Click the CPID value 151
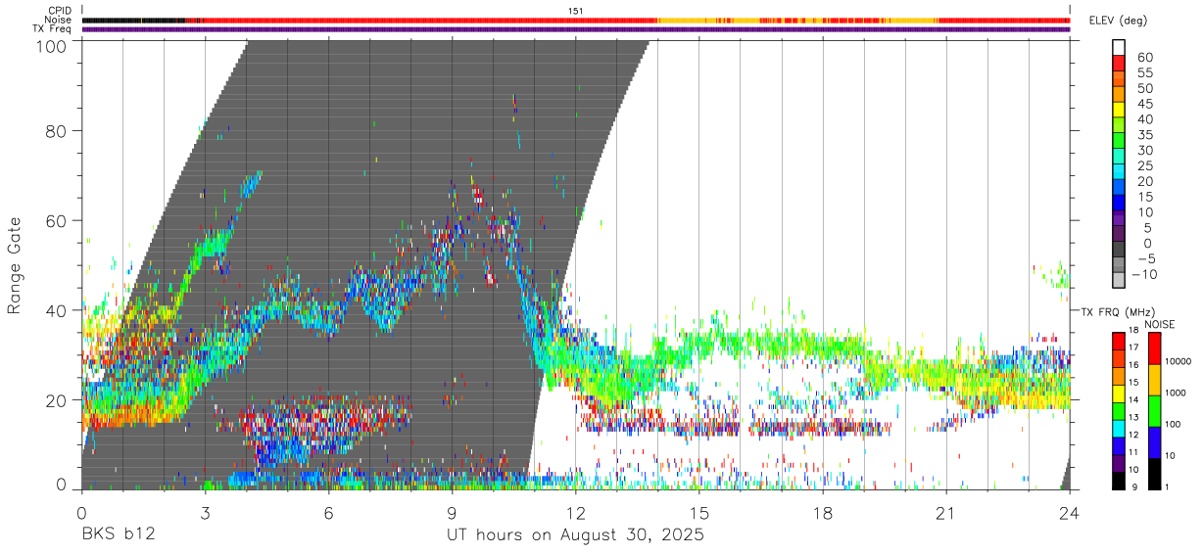 (x=576, y=11)
